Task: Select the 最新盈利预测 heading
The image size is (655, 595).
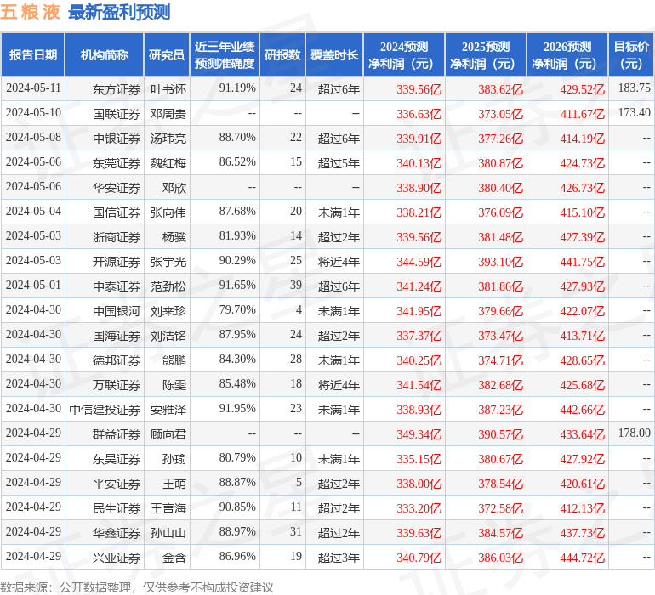Action: (119, 12)
